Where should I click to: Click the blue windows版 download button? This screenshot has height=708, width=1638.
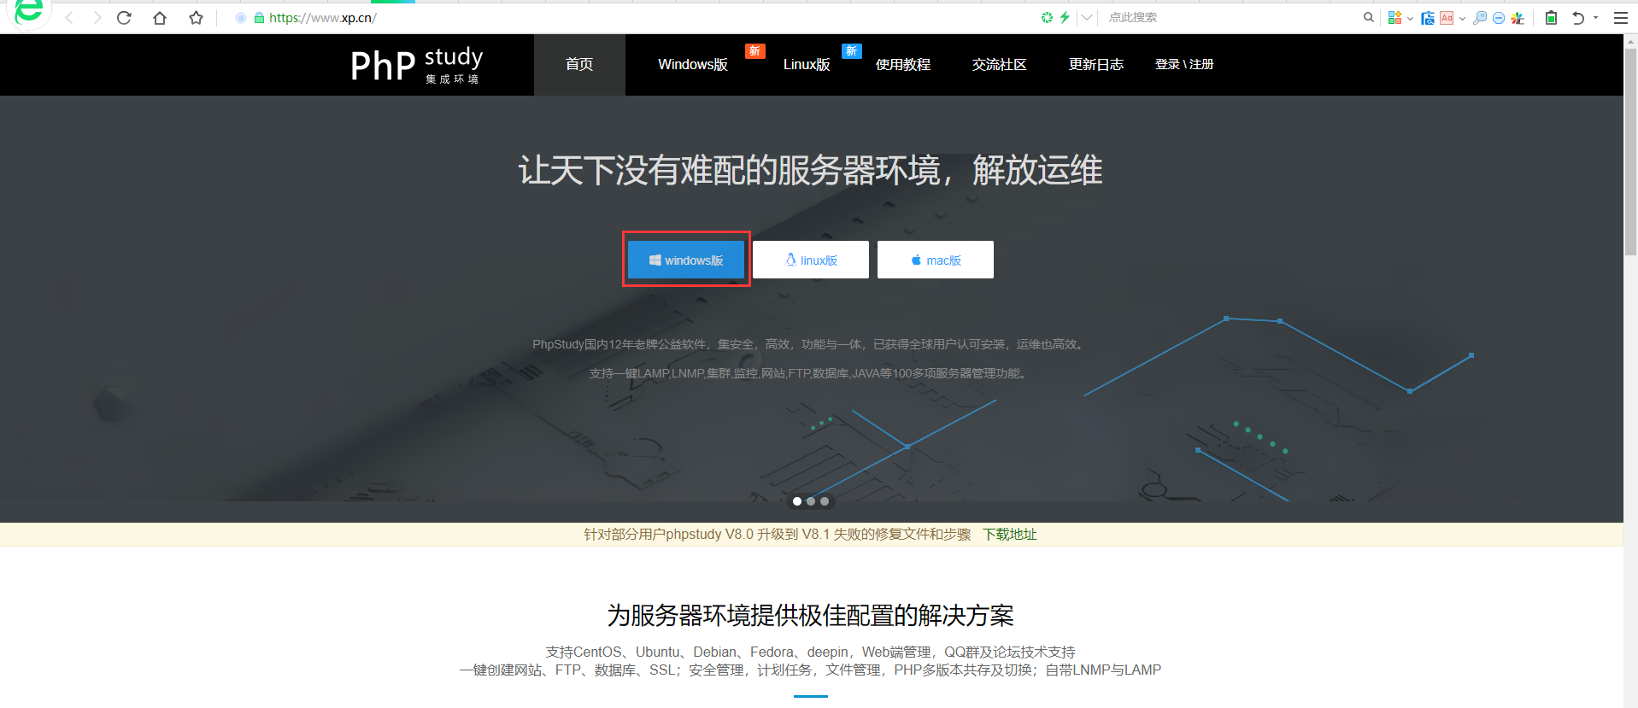686,260
